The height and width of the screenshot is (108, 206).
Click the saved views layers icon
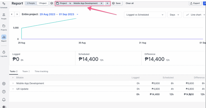tap(52, 3)
